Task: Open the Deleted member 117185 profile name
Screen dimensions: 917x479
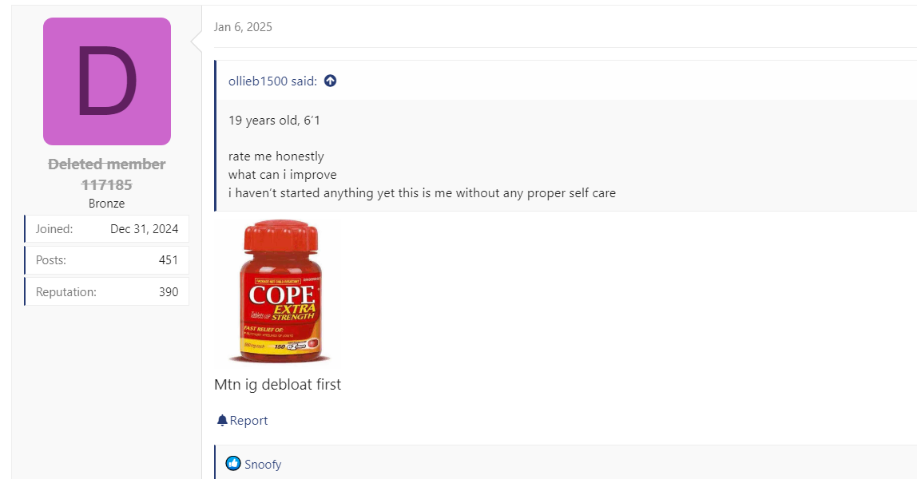Action: click(x=106, y=175)
